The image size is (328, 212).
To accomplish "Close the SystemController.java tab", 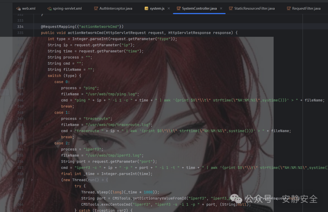I will pyautogui.click(x=220, y=8).
